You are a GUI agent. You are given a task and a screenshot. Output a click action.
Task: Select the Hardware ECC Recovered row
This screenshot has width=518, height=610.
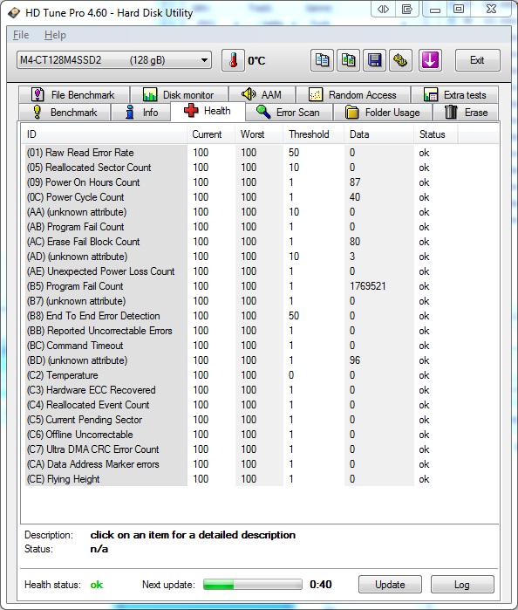pos(242,390)
